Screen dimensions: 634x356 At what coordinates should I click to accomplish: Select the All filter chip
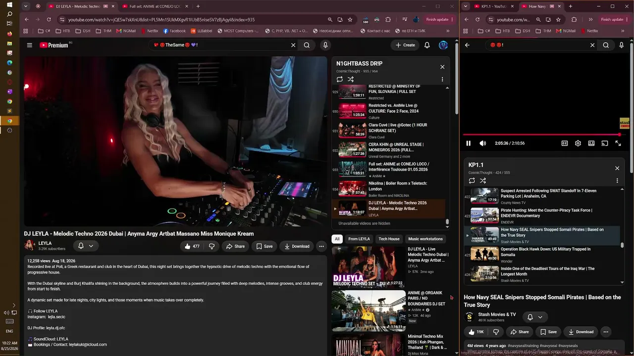[337, 239]
